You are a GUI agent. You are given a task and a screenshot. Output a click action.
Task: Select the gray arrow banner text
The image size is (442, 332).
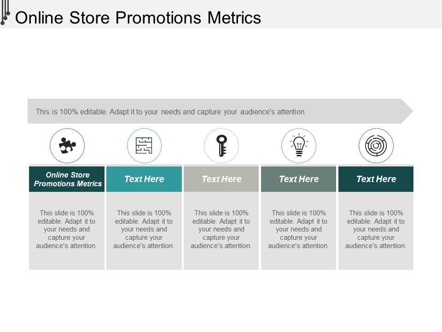click(171, 112)
